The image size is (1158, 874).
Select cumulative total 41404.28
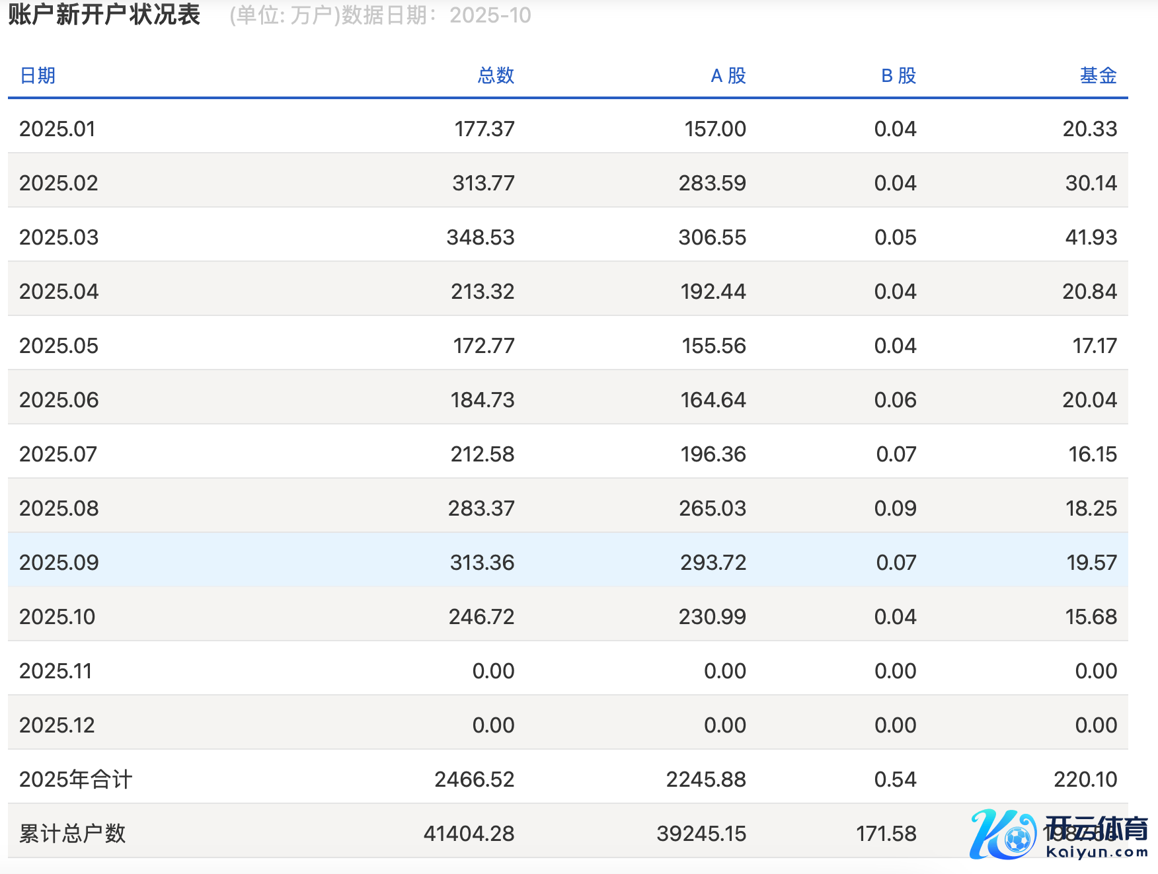[469, 834]
